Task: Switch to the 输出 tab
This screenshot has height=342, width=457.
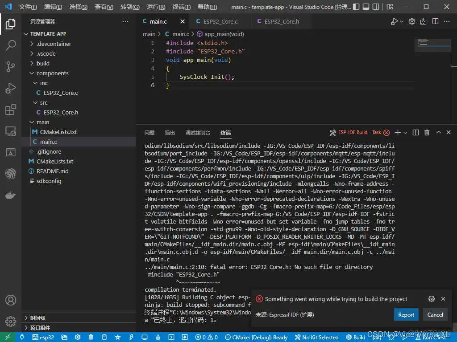Action: click(169, 132)
